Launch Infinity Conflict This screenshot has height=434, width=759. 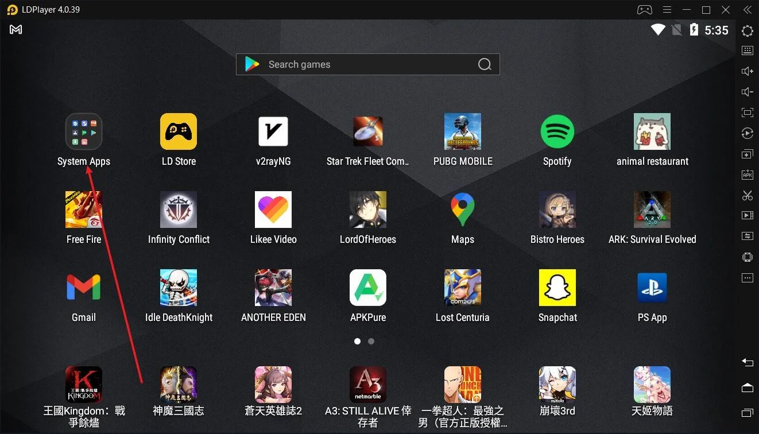click(179, 210)
